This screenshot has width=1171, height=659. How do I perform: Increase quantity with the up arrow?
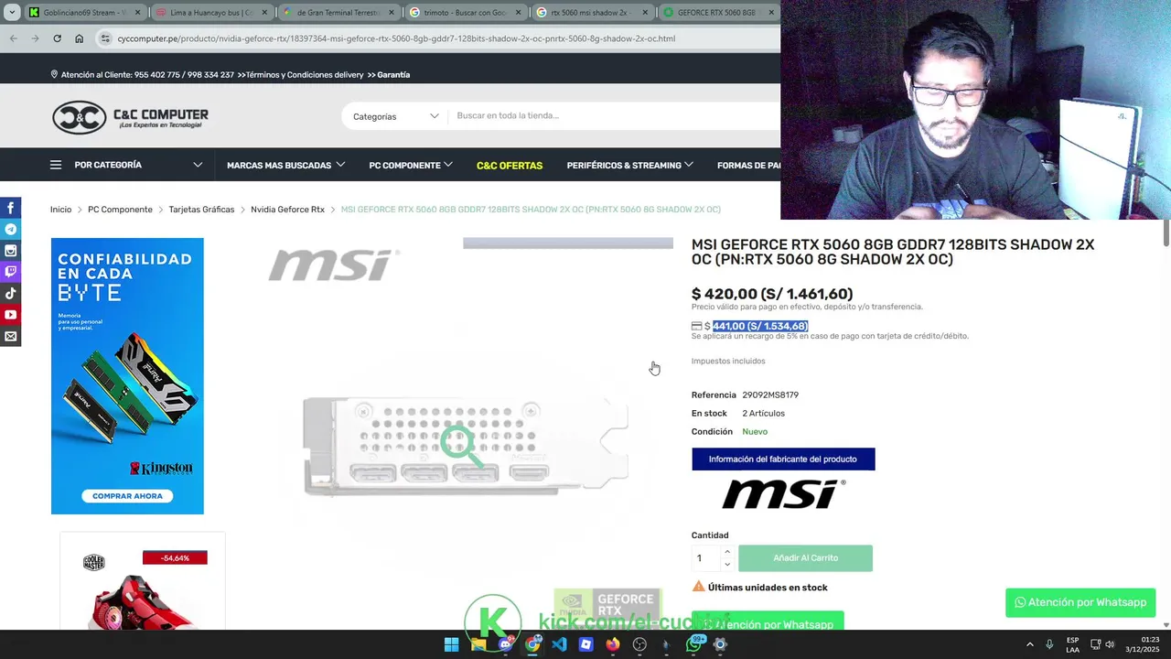click(727, 552)
